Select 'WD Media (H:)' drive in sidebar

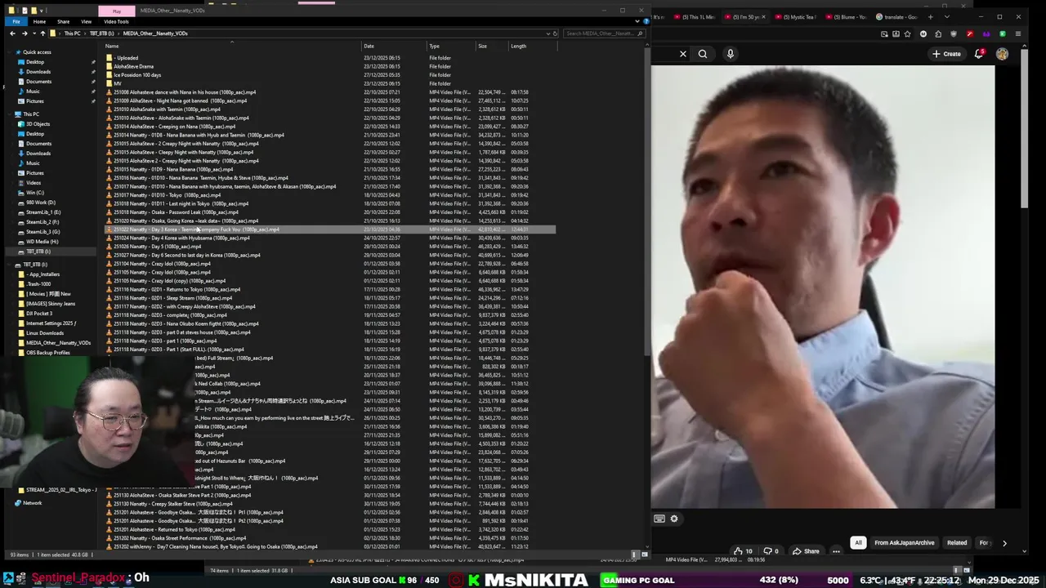point(42,242)
